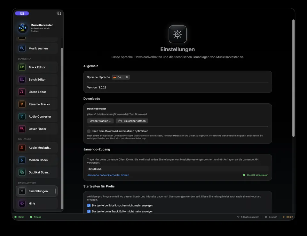The image size is (307, 236).
Task: Click the Bereit status indicator
Action: (20, 217)
